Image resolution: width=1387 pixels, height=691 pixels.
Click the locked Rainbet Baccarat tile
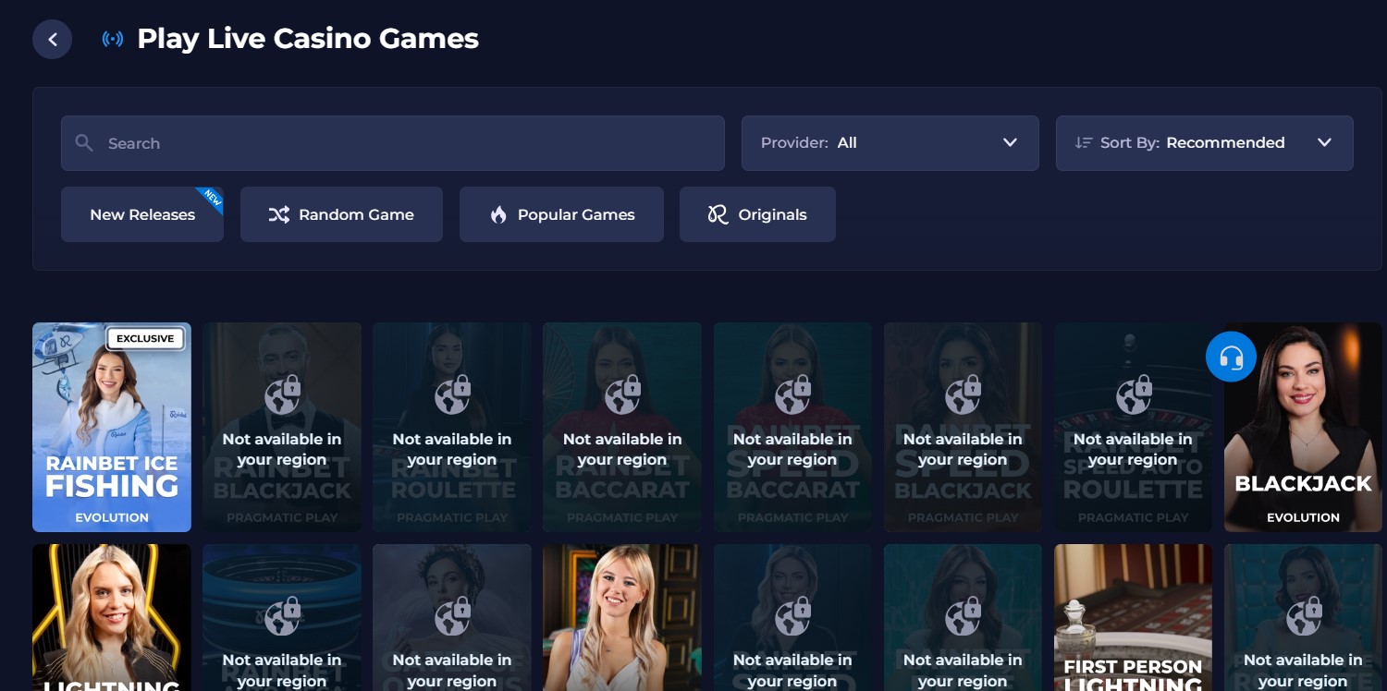click(622, 427)
